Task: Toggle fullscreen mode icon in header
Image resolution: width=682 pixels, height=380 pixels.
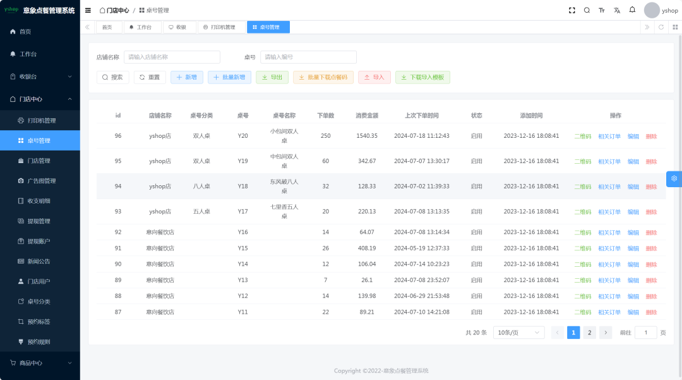Action: [x=572, y=10]
